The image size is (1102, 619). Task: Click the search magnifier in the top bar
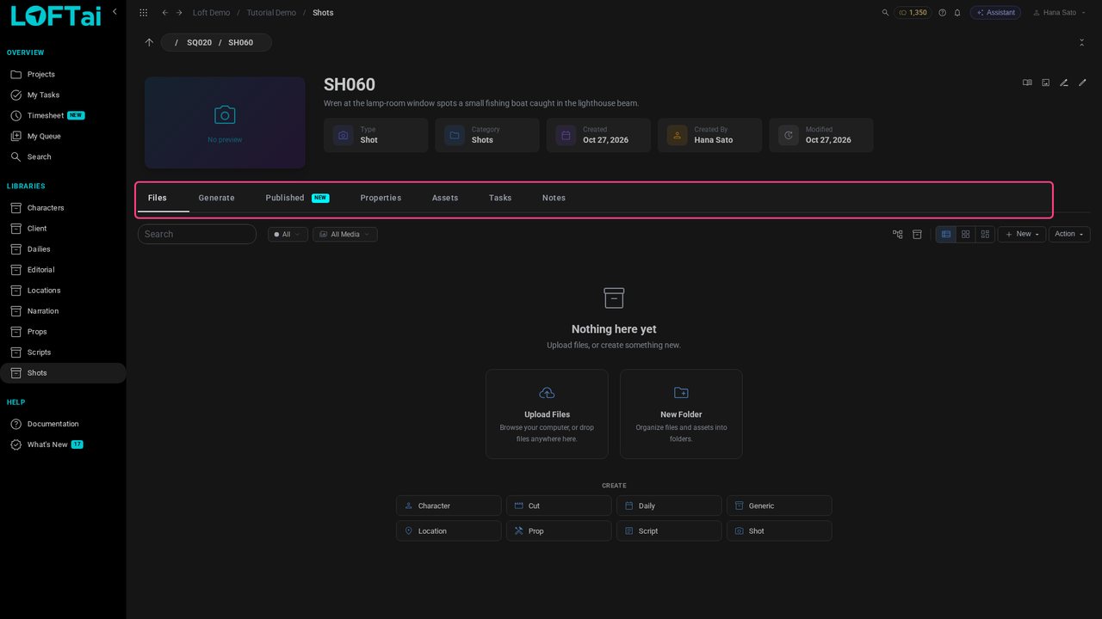886,13
